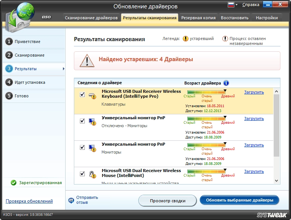Viewport: 291px width, 220px height.
Task: Click step 4 number circle Идет установка
Action: click(x=9, y=82)
